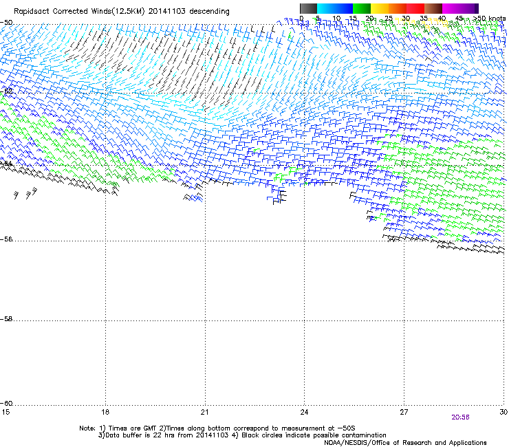Image resolution: width=509 pixels, height=447 pixels.
Task: Click the yellow 20-25 knots legend swatch
Action: click(380, 8)
